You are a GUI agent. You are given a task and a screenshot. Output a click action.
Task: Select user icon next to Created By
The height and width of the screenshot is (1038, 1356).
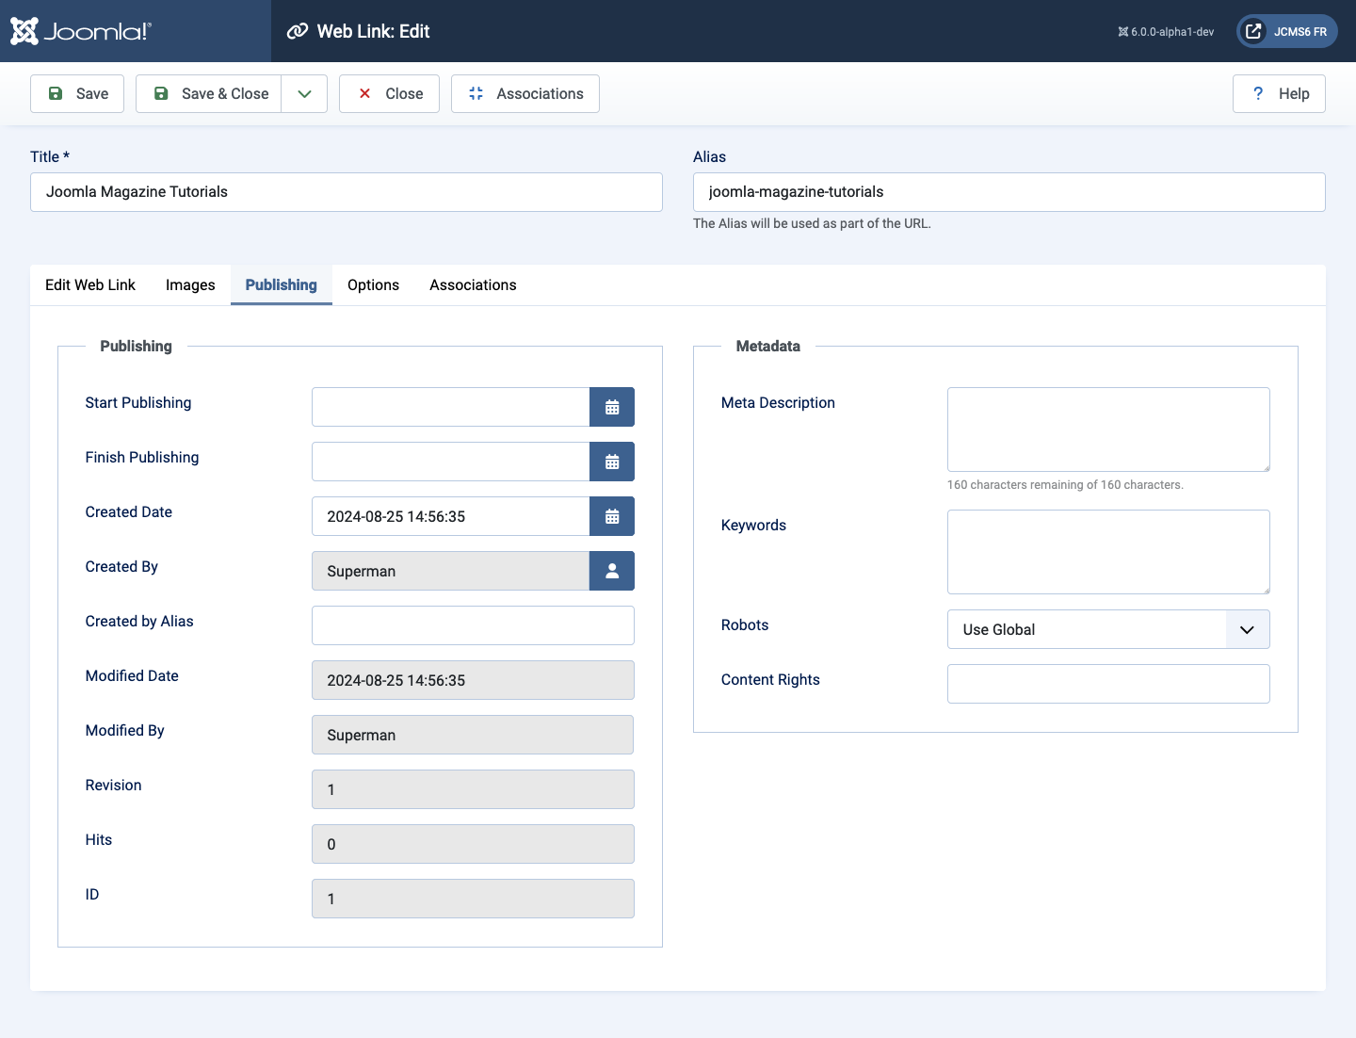(x=612, y=571)
